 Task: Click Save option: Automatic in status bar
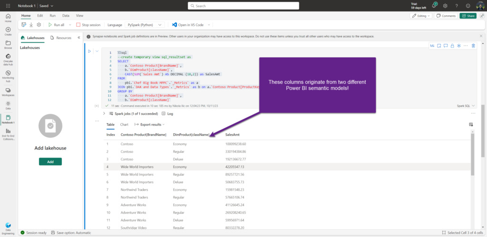pyautogui.click(x=71, y=233)
